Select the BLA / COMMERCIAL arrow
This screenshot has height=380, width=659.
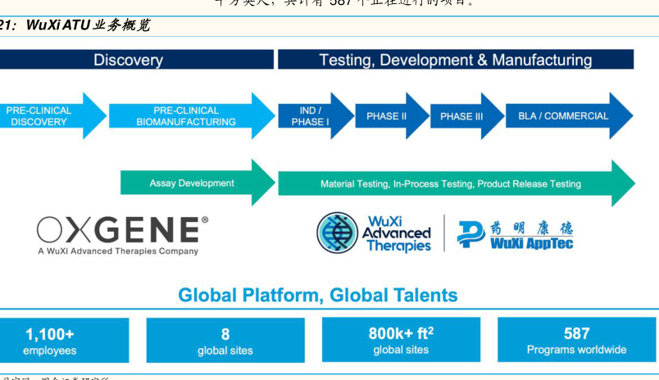click(569, 116)
